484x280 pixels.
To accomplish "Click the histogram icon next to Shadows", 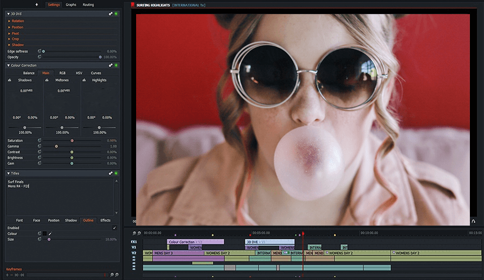I will click(11, 80).
